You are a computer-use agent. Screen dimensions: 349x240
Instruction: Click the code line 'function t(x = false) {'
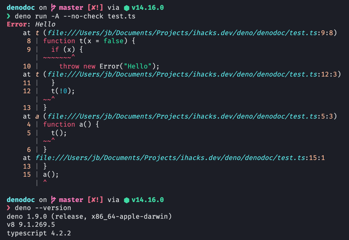coord(89,41)
